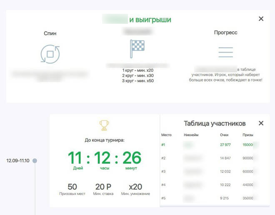Image resolution: width=275 pixels, height=215 pixels.
Task: Click the 12.09-11.10 timeline marker dot
Action: 35,161
